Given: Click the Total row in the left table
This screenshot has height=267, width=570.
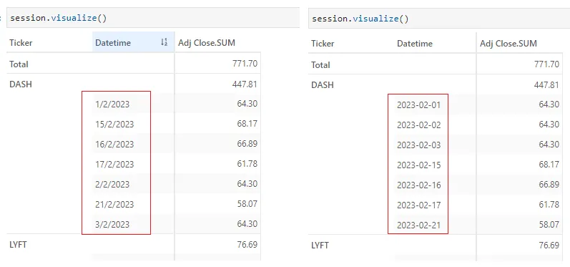Looking at the screenshot, I should [x=134, y=64].
